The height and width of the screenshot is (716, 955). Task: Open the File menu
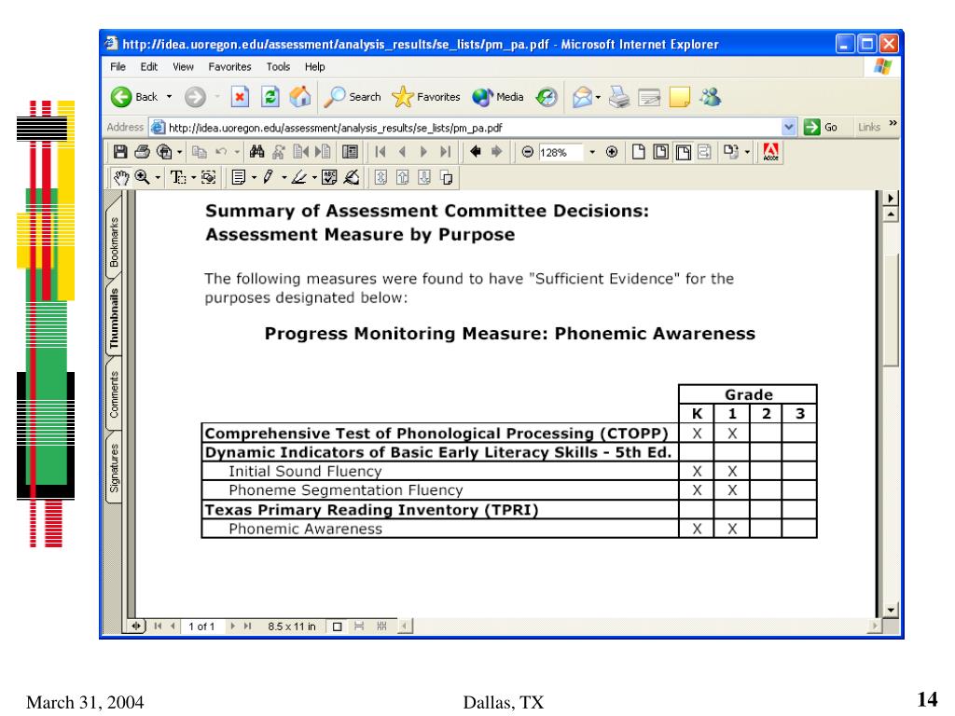click(118, 67)
